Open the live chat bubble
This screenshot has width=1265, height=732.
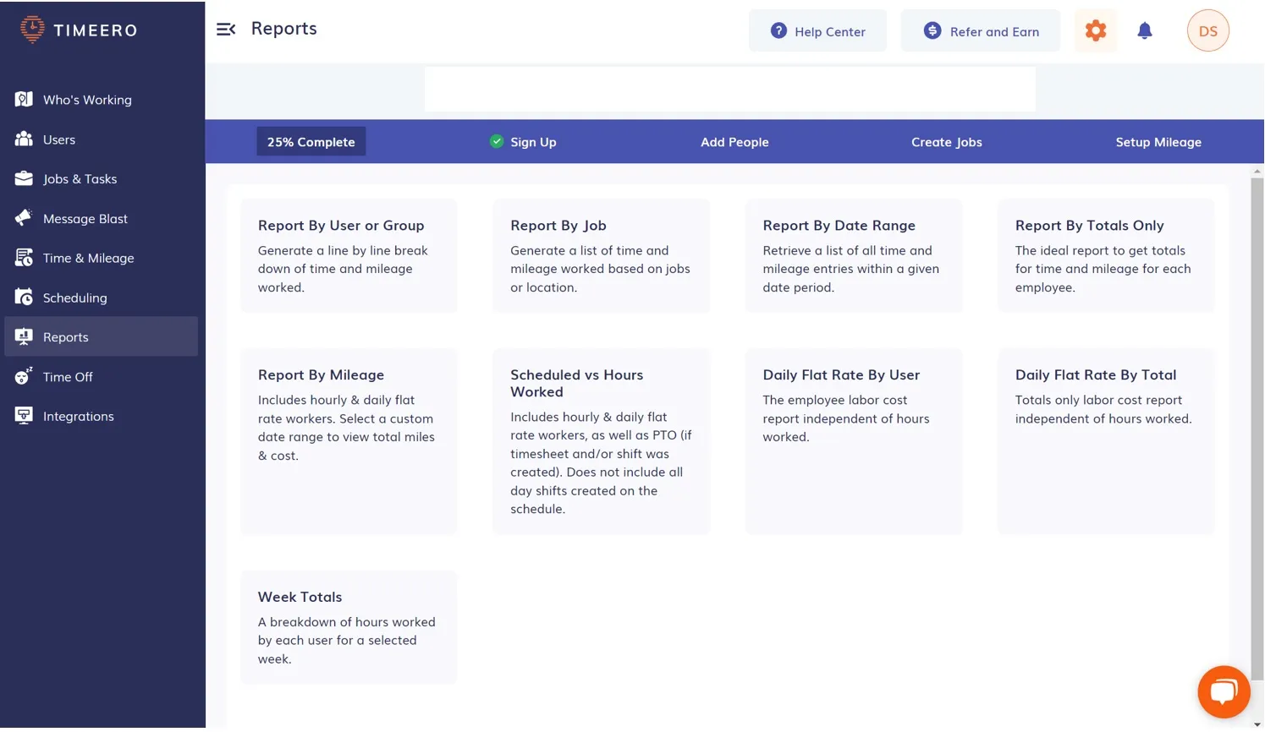(1223, 691)
